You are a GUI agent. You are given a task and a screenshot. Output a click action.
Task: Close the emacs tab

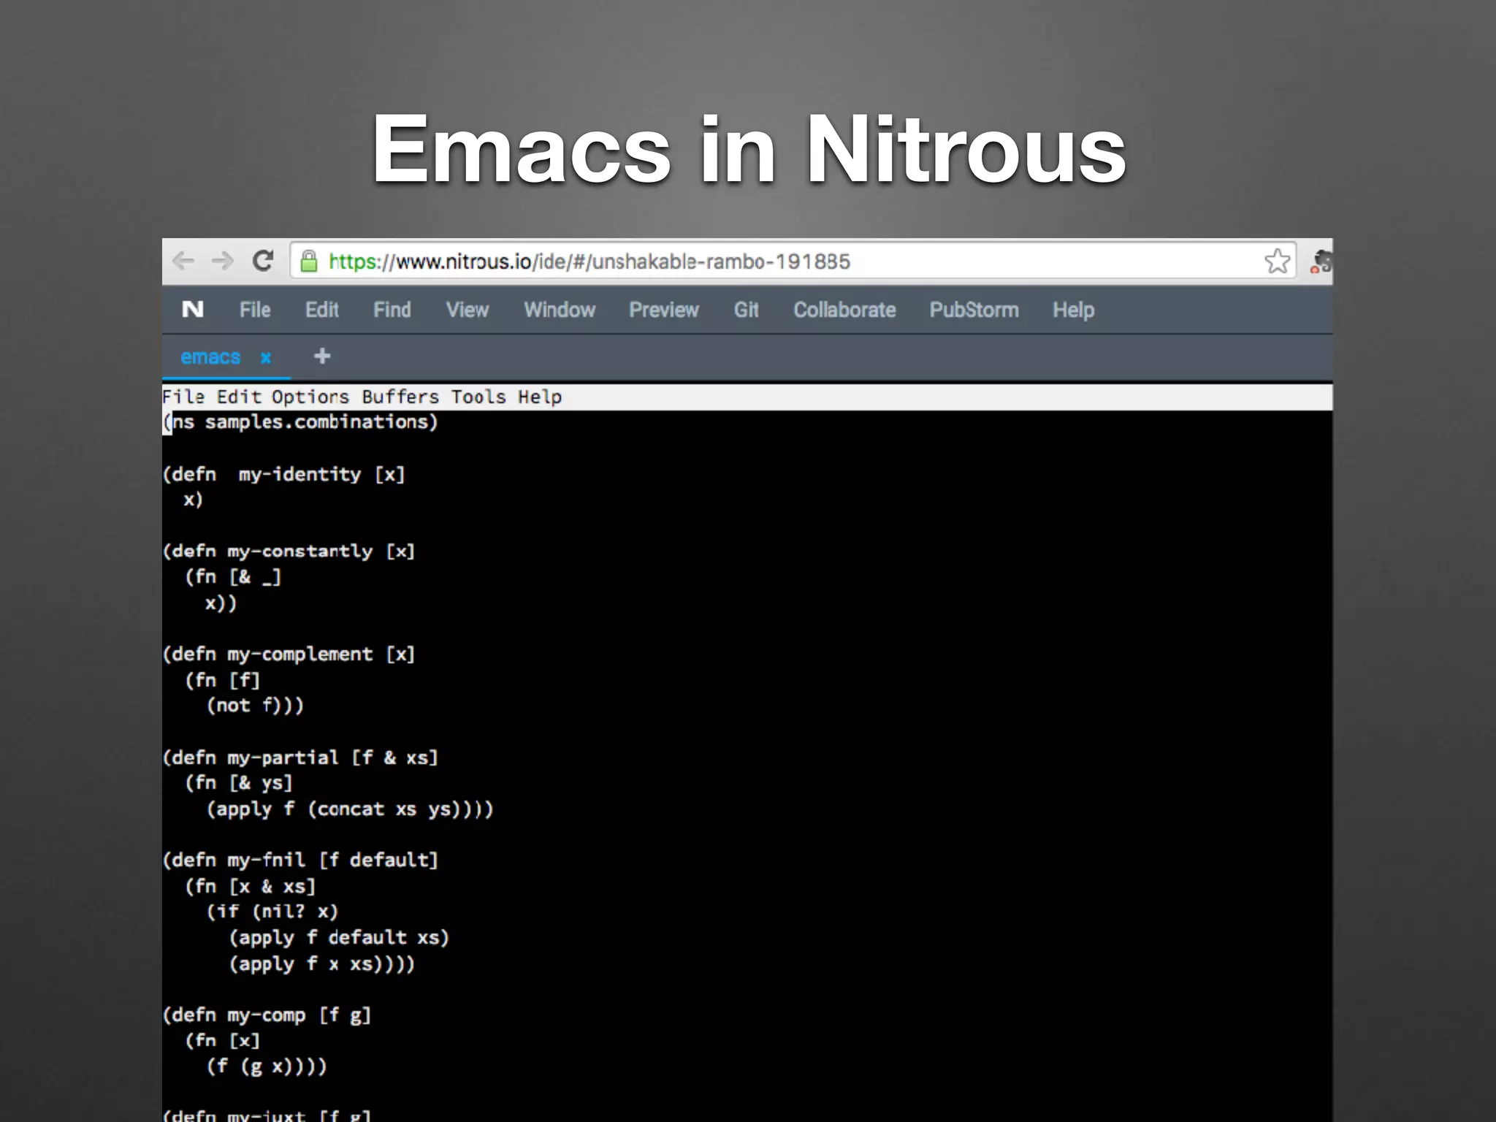tap(266, 357)
